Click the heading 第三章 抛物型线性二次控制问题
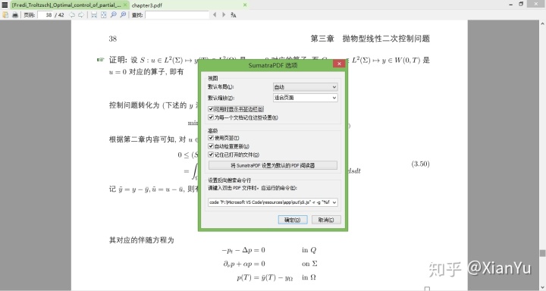The height and width of the screenshot is (291, 546). pyautogui.click(x=370, y=39)
